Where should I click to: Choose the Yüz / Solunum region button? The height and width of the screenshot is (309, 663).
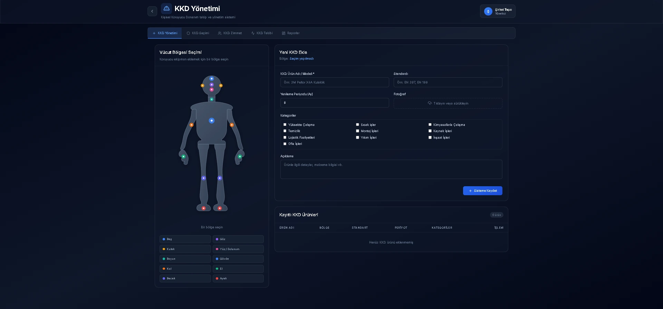pos(238,249)
